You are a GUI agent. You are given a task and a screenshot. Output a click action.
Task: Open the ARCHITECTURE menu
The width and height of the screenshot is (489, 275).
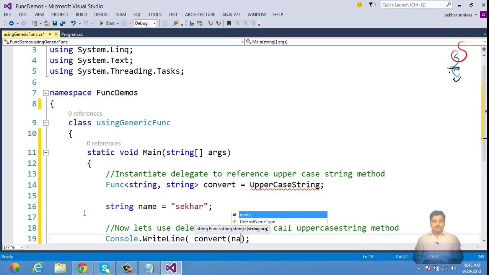coord(200,15)
